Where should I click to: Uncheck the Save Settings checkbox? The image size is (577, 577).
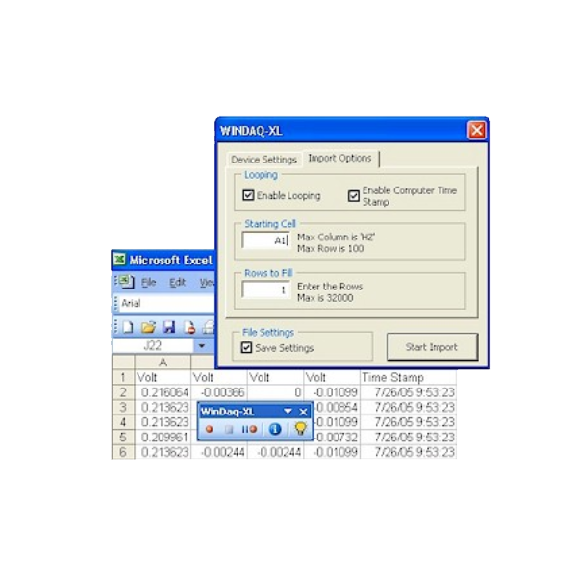tap(248, 347)
